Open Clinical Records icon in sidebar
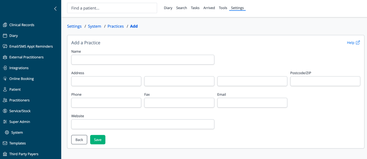This screenshot has height=159, width=367. pos(5,25)
